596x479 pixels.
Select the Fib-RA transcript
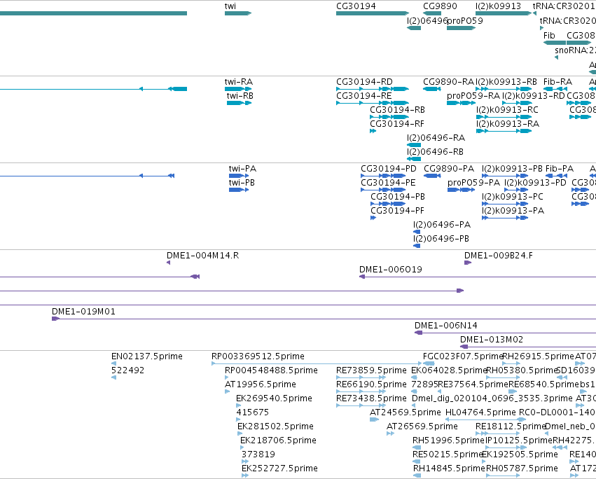point(555,89)
